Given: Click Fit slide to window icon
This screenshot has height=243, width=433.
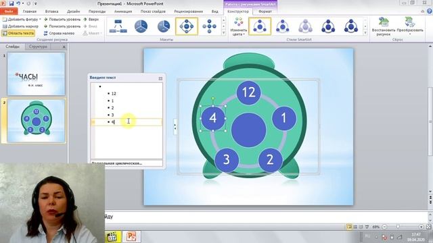Looking at the screenshot, I should coord(428,227).
